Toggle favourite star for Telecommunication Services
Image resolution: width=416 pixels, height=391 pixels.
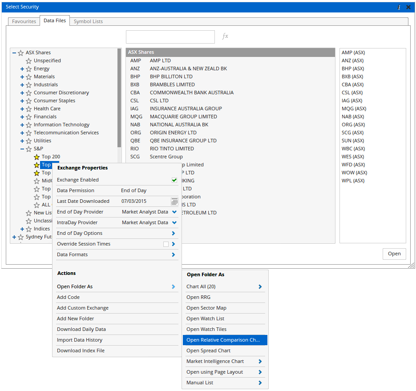pyautogui.click(x=28, y=133)
